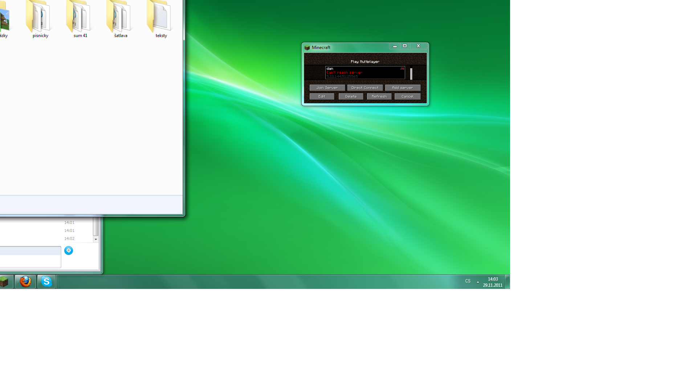Open the šatlava folder
Viewport: 697px width, 392px height.
click(121, 19)
